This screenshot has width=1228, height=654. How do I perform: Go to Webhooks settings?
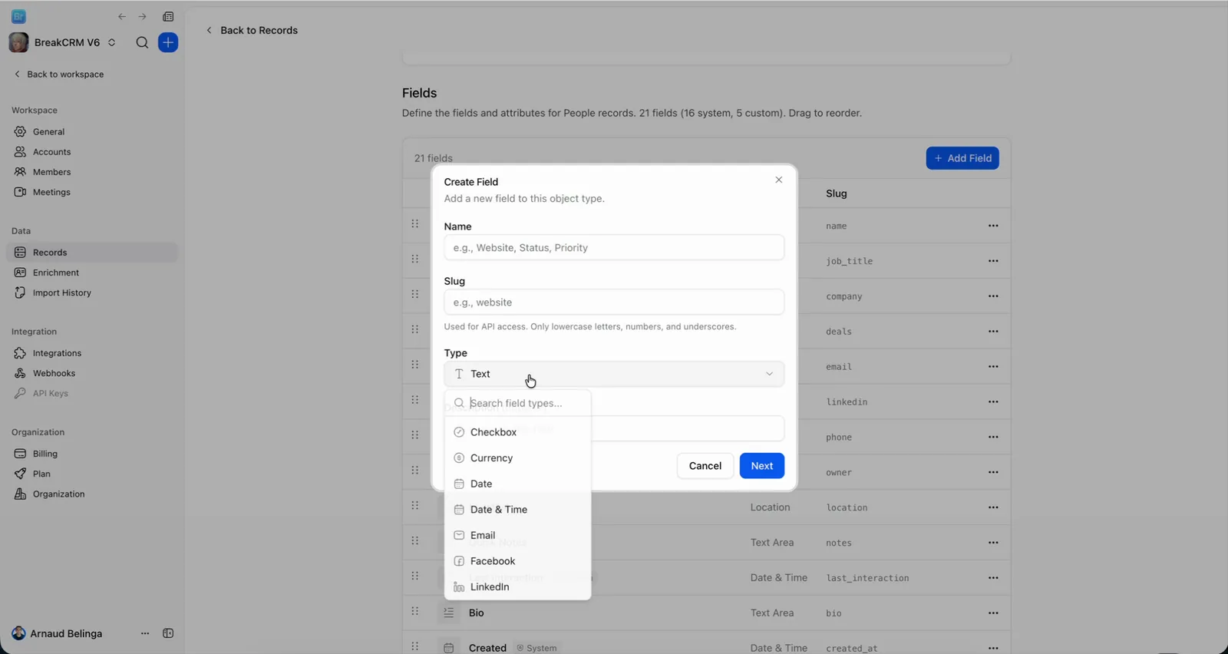[x=92, y=373]
